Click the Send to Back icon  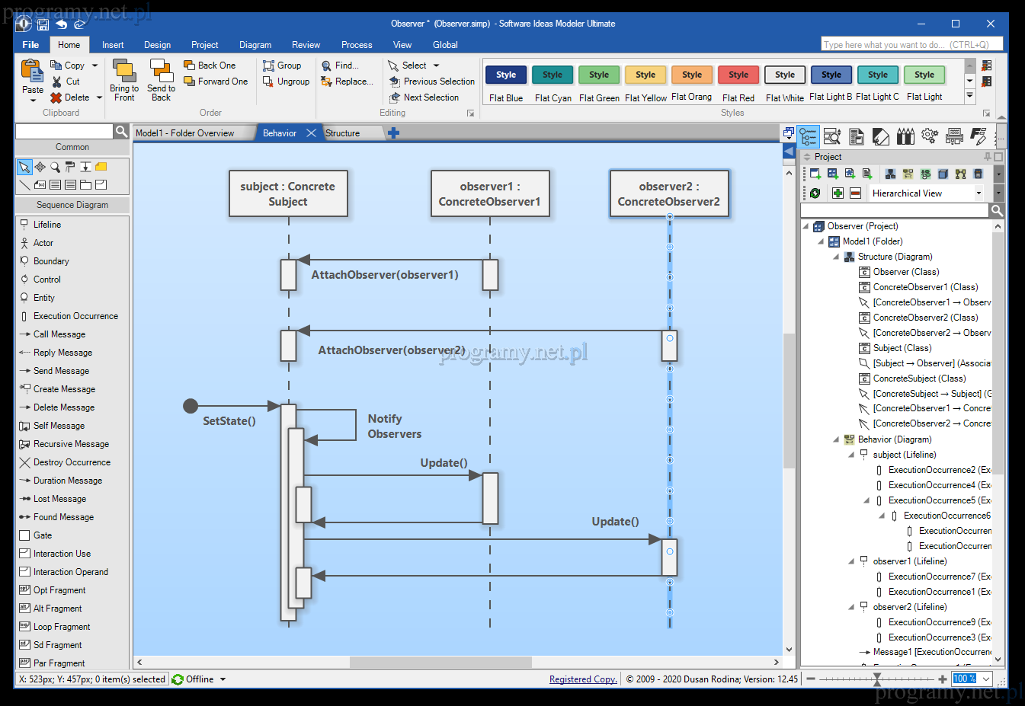[161, 72]
